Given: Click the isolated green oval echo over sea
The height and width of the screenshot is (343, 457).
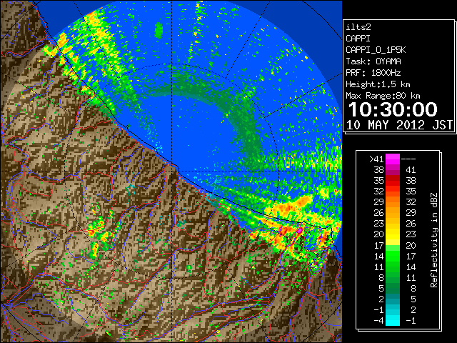Looking at the screenshot, I should [159, 30].
